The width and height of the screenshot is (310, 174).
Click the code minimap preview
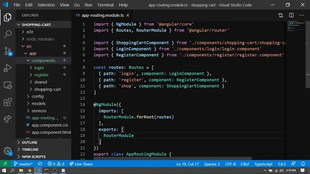[296, 26]
